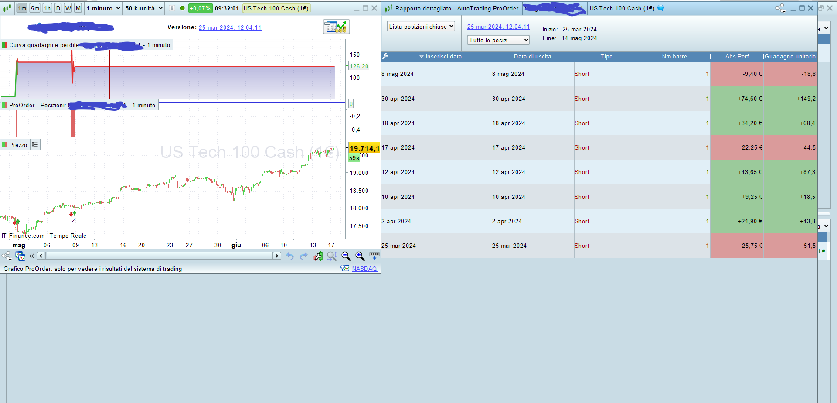This screenshot has width=837, height=403.
Task: Click the redo arrow icon
Action: click(304, 256)
